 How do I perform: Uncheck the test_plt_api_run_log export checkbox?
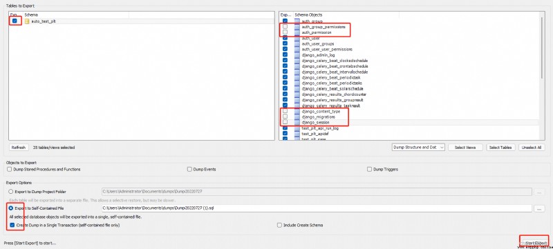(x=285, y=128)
